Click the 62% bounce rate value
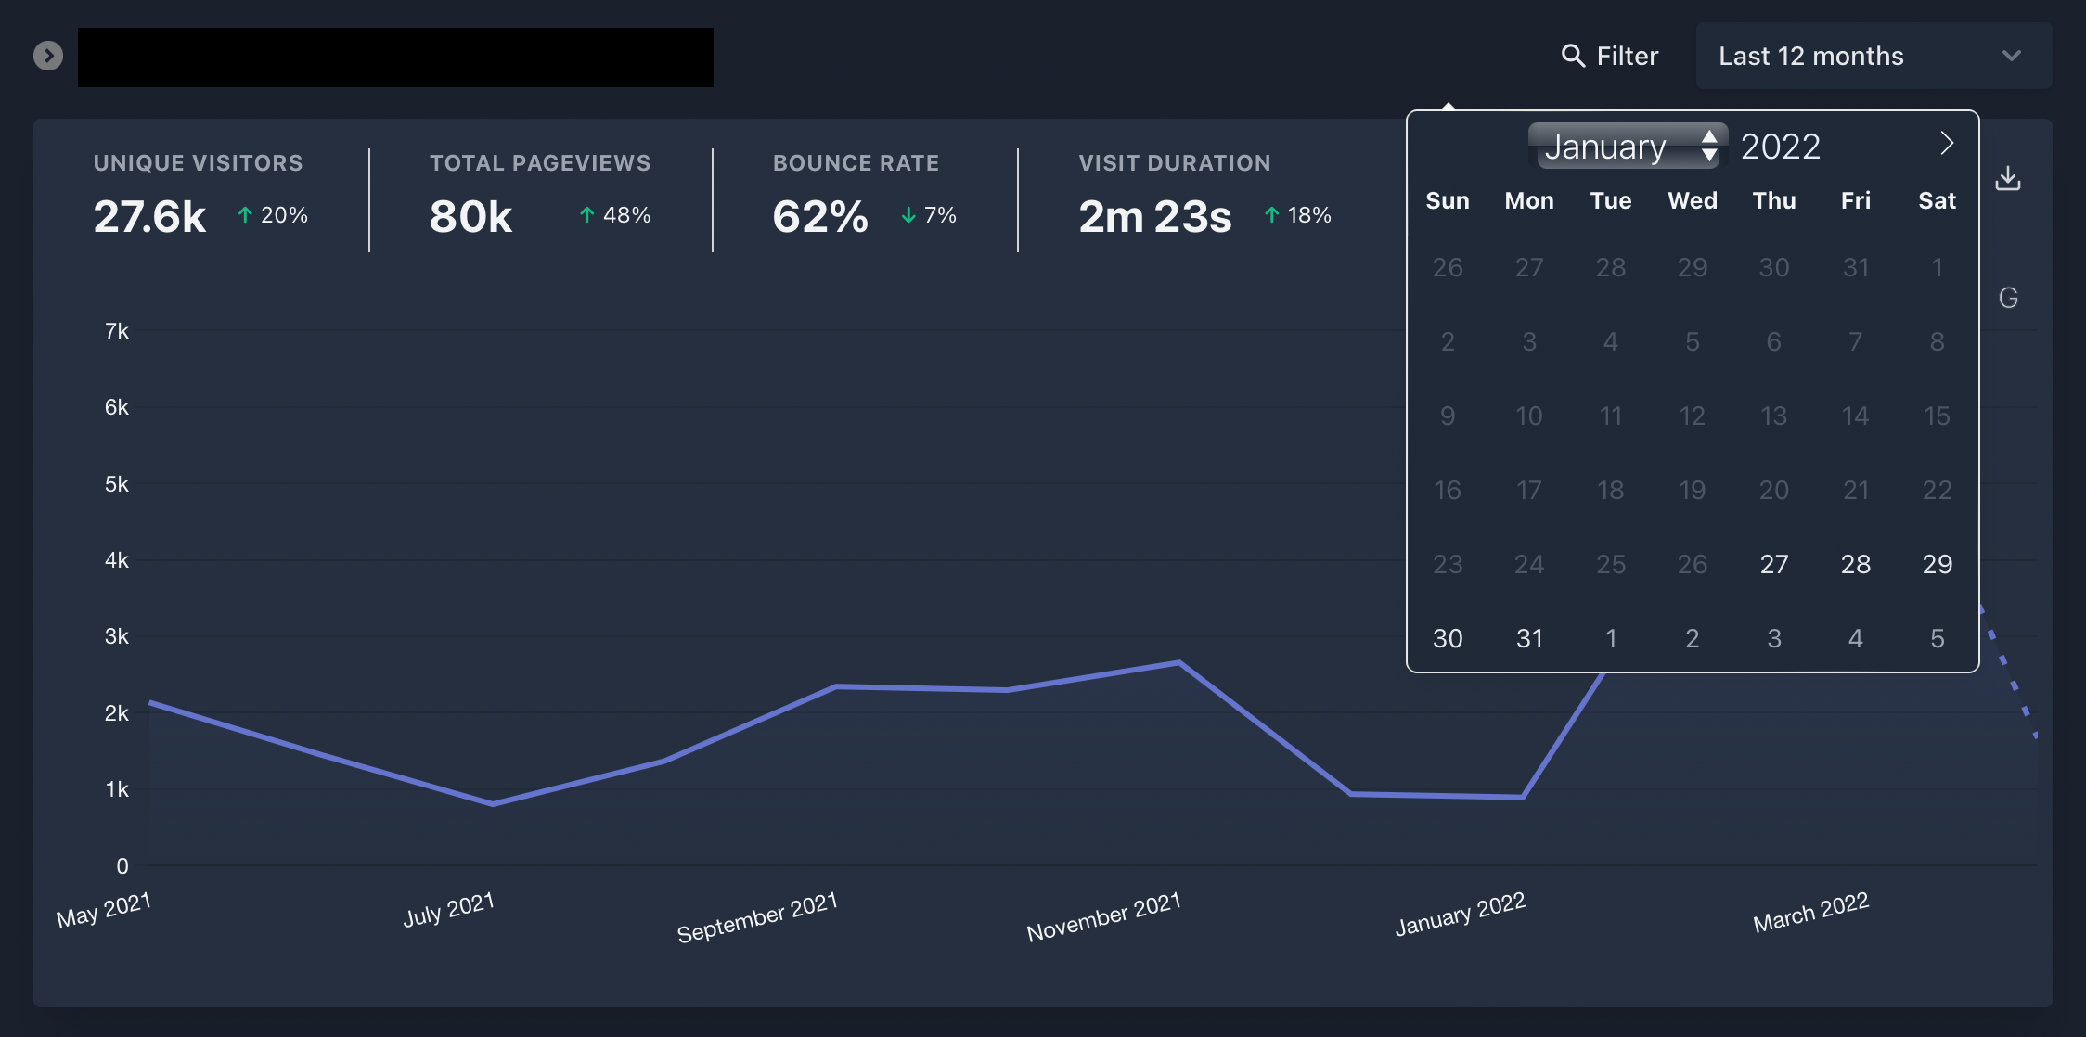Viewport: 2086px width, 1037px height. pyautogui.click(x=820, y=217)
